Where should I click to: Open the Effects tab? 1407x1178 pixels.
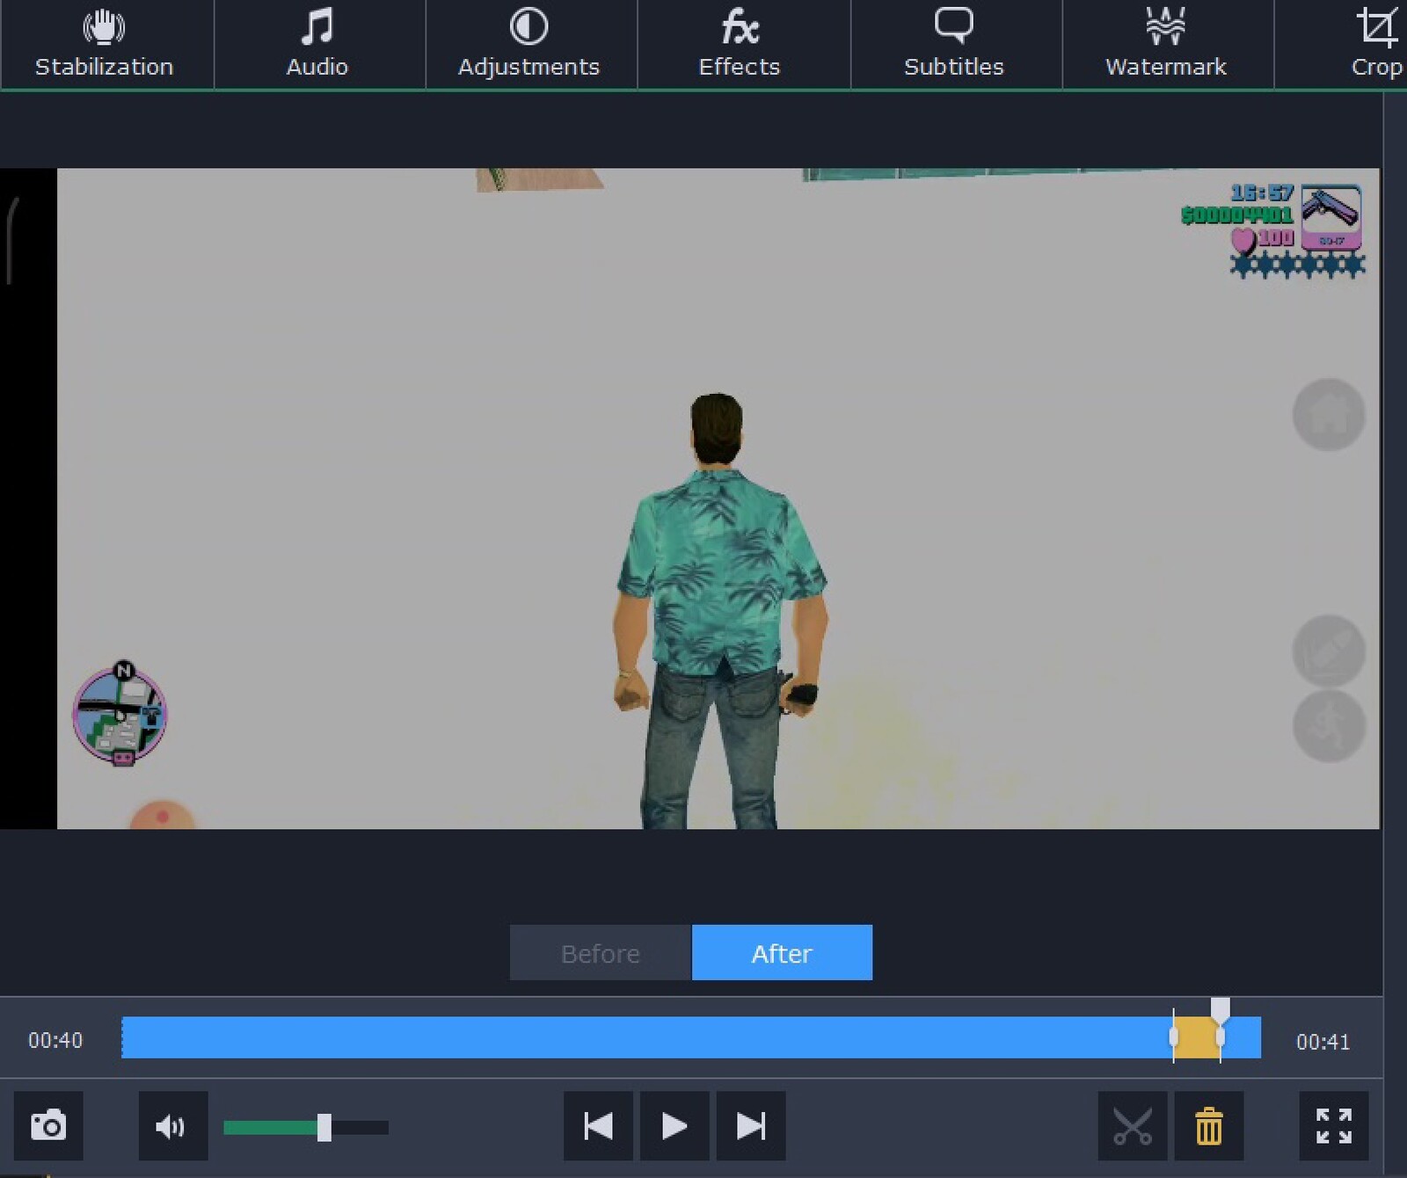click(x=741, y=44)
